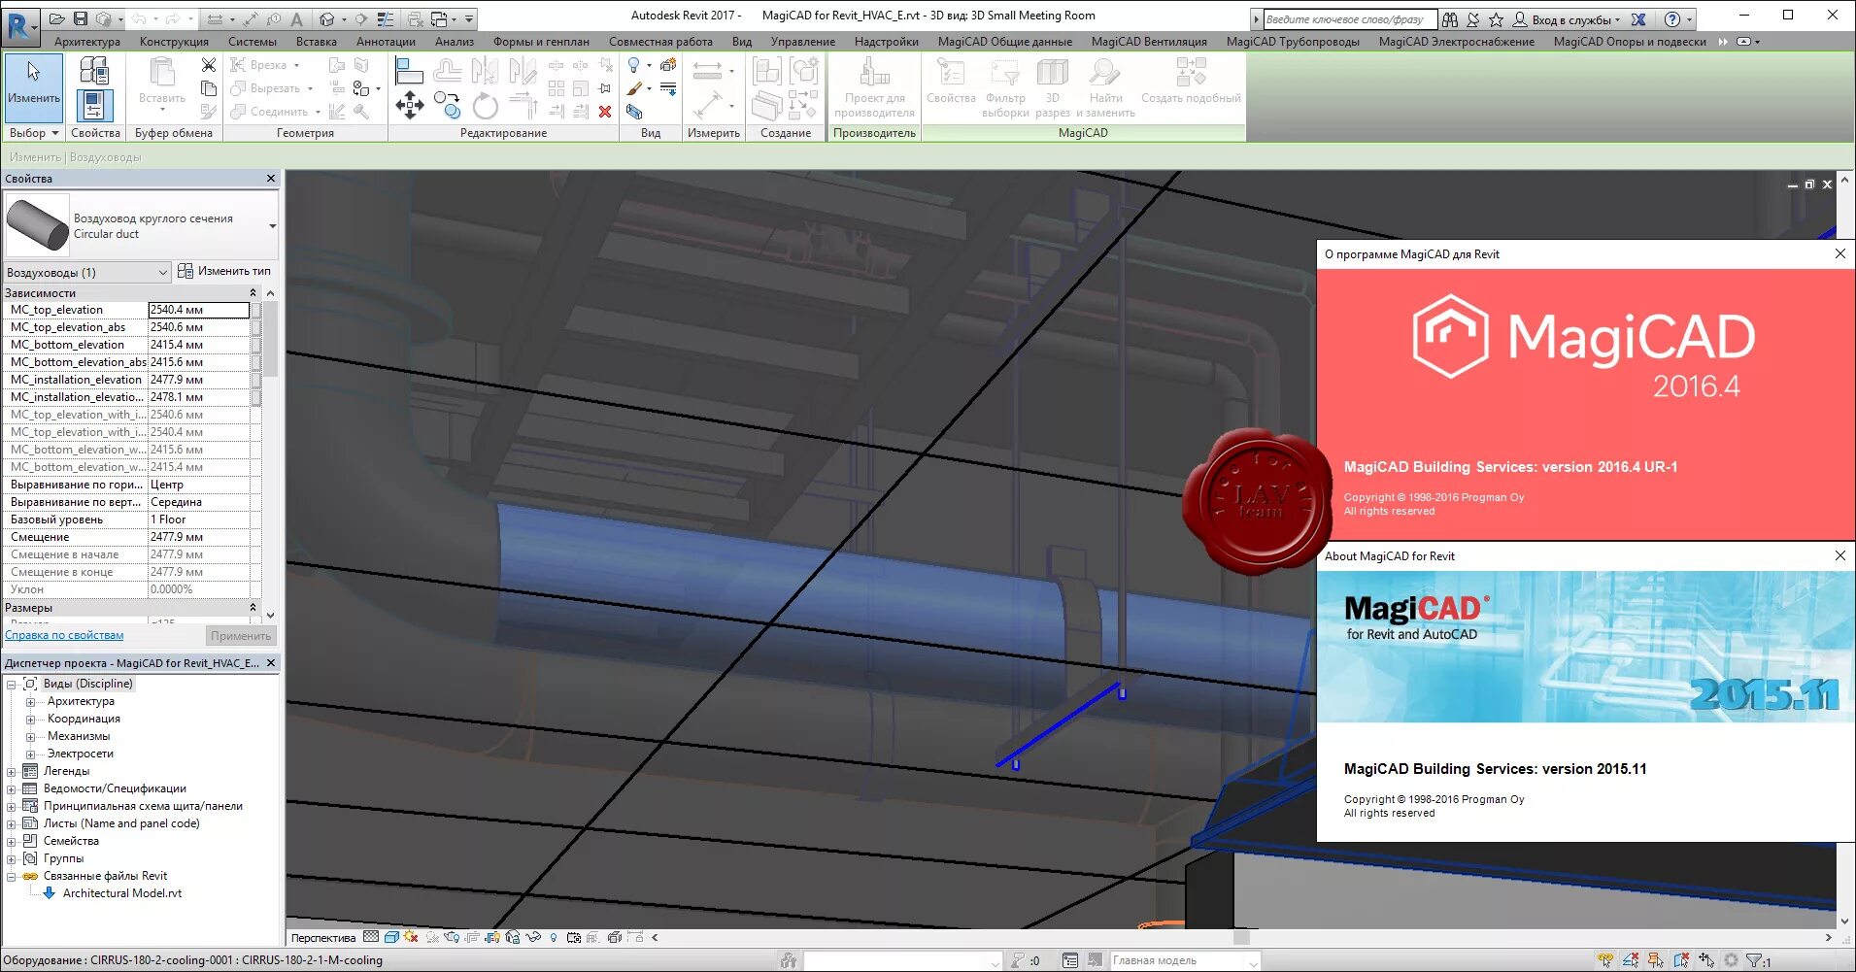Expand the Легенды tree node
Image resolution: width=1856 pixels, height=972 pixels.
[12, 772]
